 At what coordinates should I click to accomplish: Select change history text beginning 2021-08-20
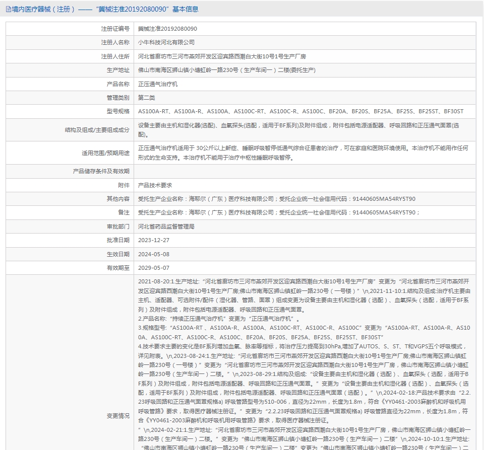pos(305,364)
